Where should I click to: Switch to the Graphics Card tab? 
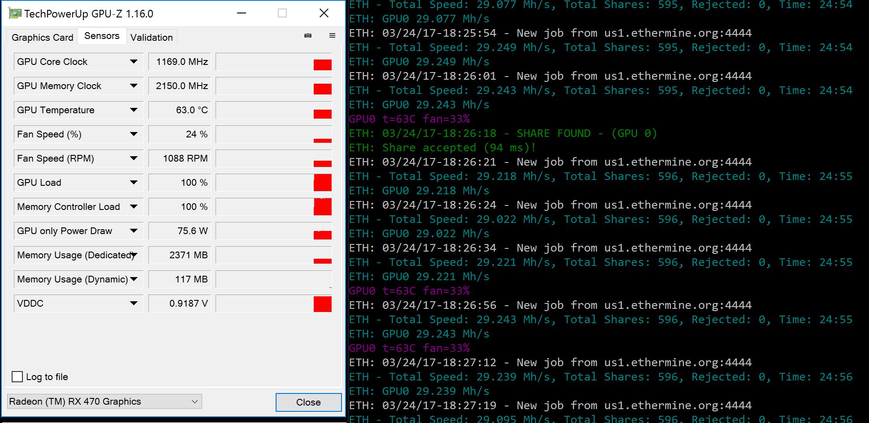pos(43,37)
